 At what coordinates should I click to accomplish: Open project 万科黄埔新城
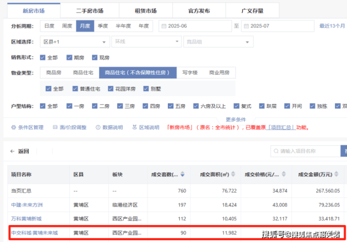tap(26, 219)
